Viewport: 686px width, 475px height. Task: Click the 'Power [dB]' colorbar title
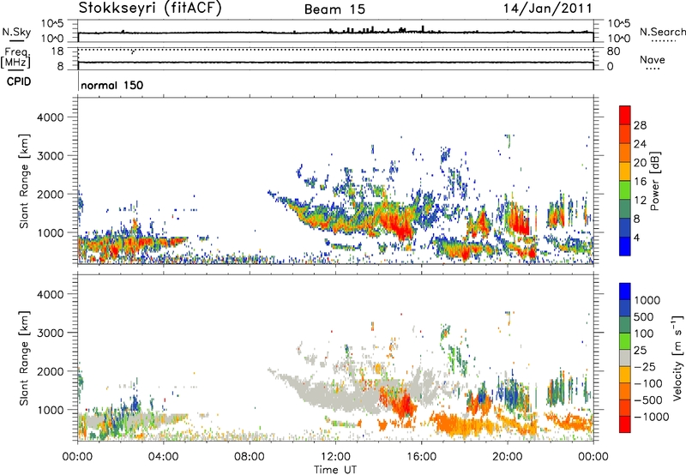pos(655,181)
